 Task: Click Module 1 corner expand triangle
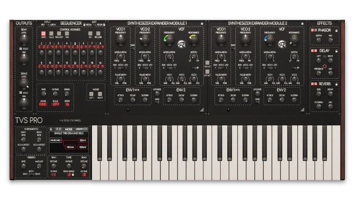(x=202, y=110)
